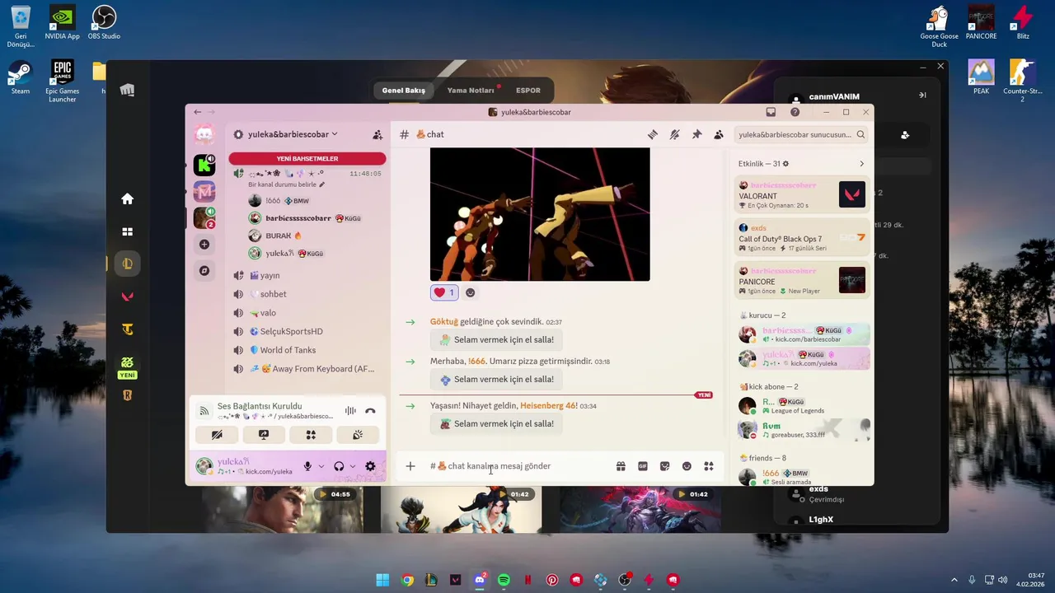Viewport: 1055px width, 593px height.
Task: Open the Discord help question mark
Action: (x=795, y=112)
